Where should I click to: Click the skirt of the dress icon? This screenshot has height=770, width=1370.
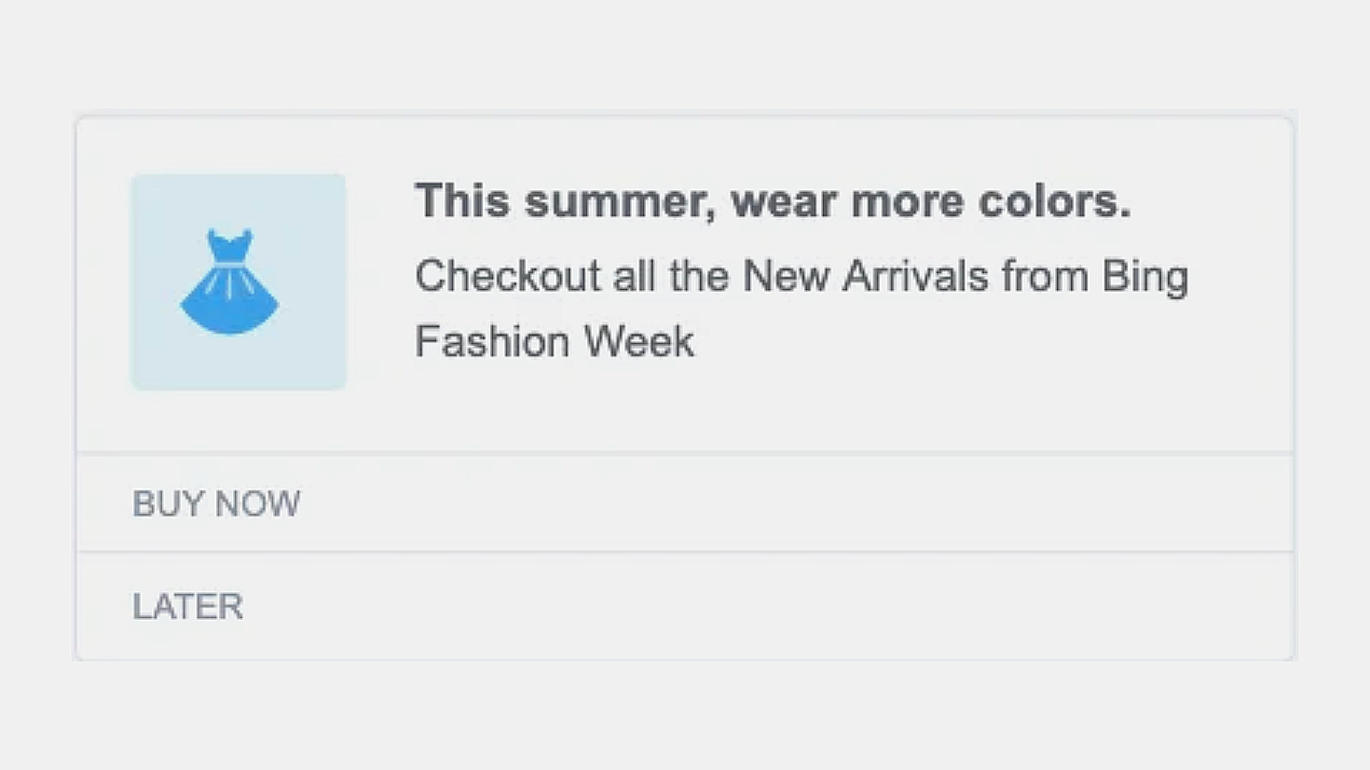tap(230, 305)
